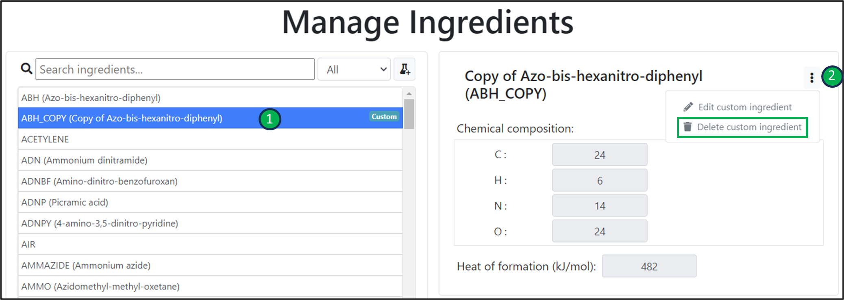Click the pencil icon for editing ingredient
This screenshot has height=300, width=844.
tap(688, 107)
